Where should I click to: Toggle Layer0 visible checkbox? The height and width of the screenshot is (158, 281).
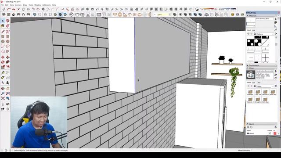(270, 133)
